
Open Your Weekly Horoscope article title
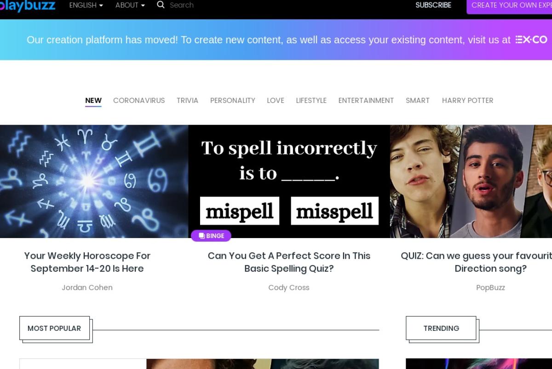point(87,262)
